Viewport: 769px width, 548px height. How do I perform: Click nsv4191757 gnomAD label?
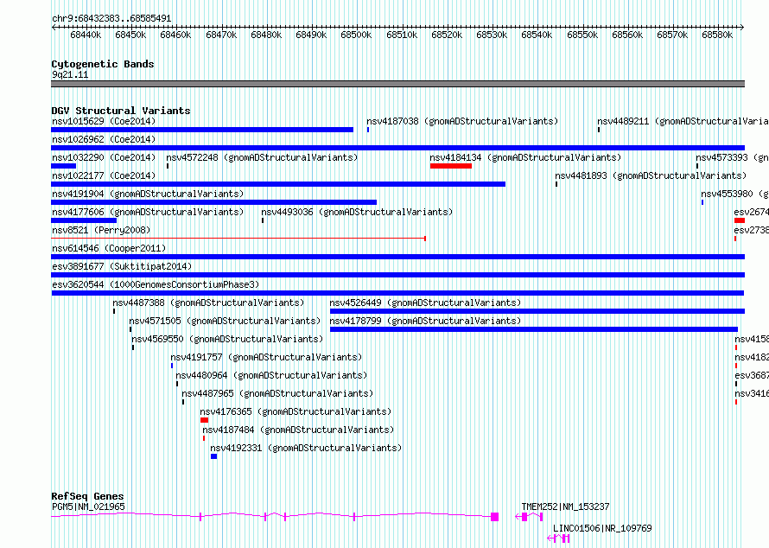[266, 357]
